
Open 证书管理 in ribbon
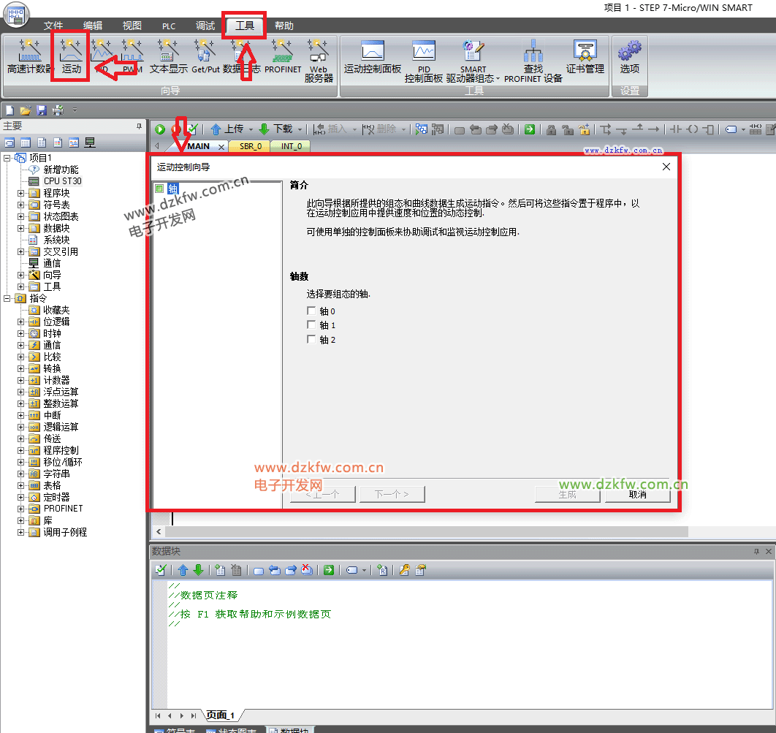click(585, 58)
